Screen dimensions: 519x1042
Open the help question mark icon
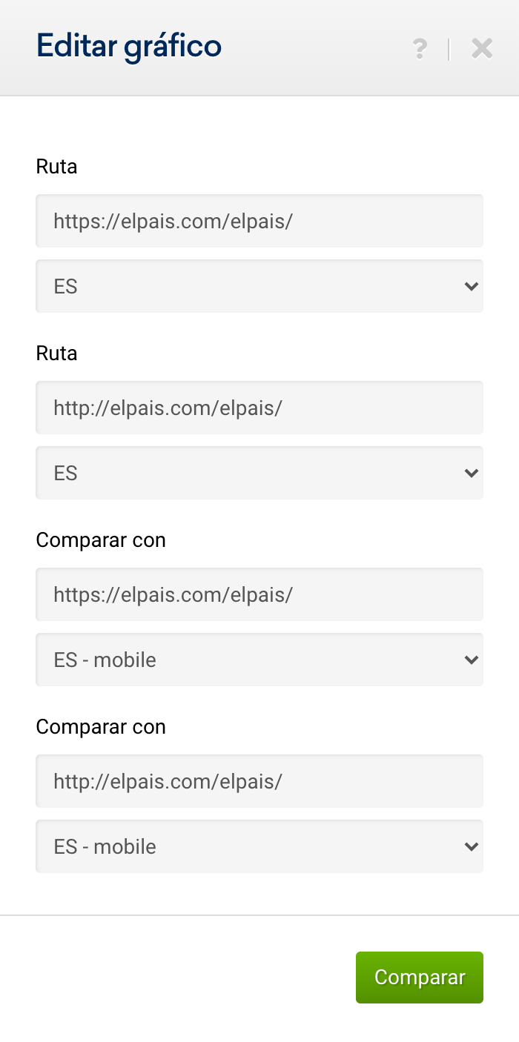point(420,49)
